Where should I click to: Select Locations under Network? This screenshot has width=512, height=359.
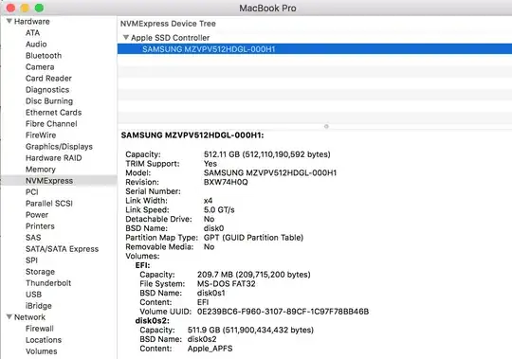click(x=44, y=340)
